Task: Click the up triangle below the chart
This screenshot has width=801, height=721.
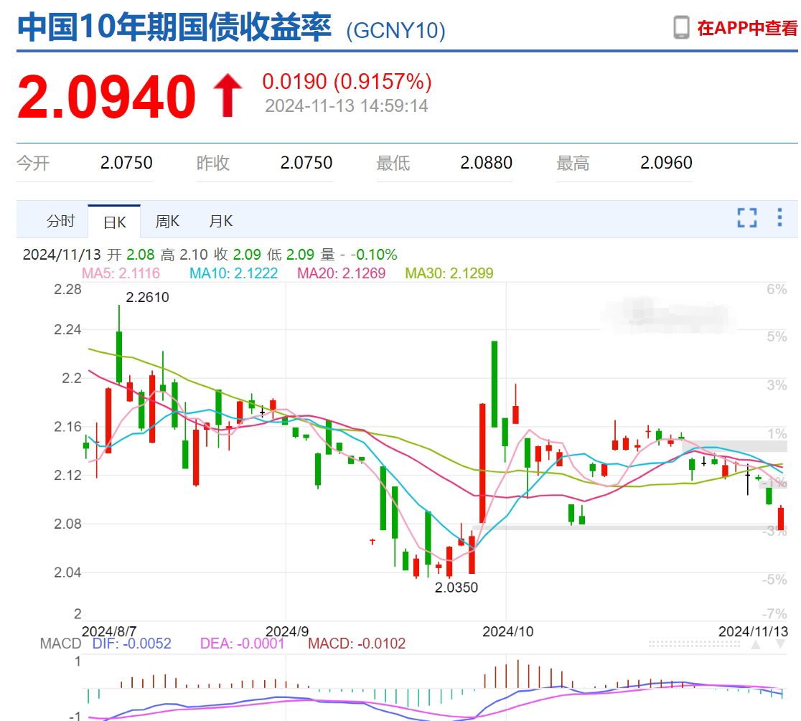Action: [x=754, y=644]
